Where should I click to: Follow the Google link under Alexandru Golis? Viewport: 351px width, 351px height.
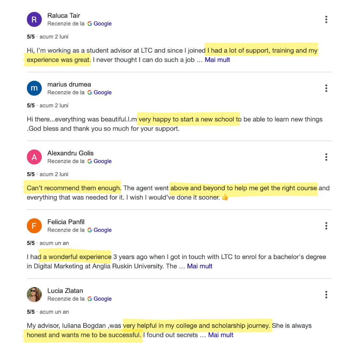click(x=99, y=161)
